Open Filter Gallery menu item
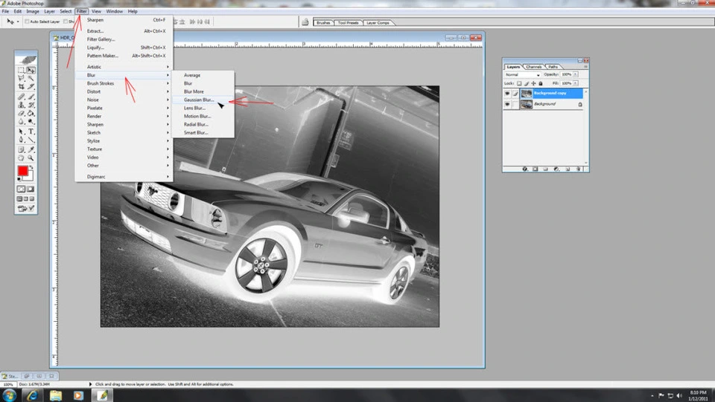 pos(124,39)
